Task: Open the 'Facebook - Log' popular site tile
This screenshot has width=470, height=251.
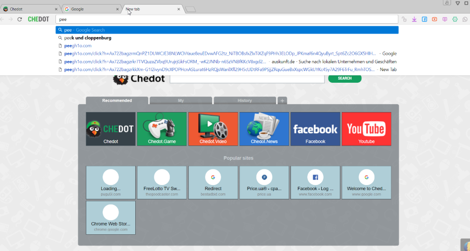Action: coord(315,183)
